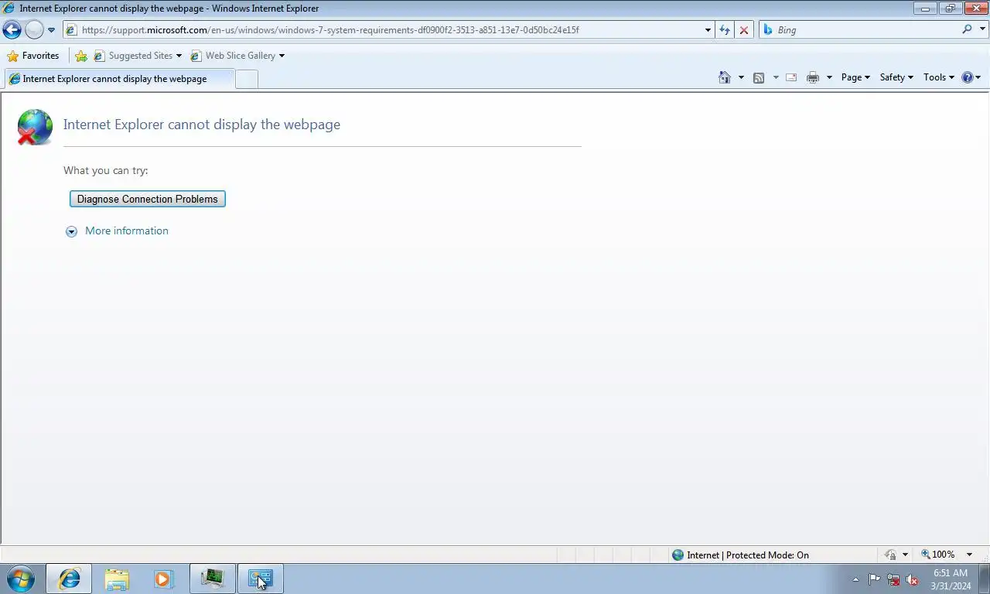990x594 pixels.
Task: Open the Tools menu
Action: pyautogui.click(x=939, y=77)
